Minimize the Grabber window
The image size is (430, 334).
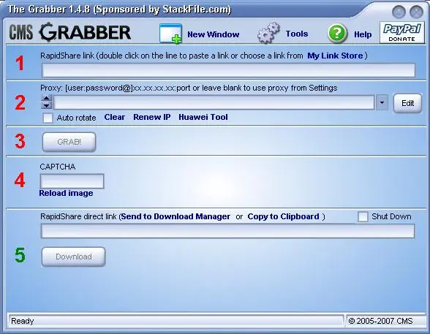pos(399,12)
